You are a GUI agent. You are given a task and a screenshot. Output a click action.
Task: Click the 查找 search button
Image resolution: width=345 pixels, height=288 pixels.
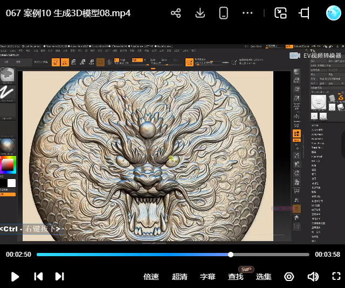236,277
